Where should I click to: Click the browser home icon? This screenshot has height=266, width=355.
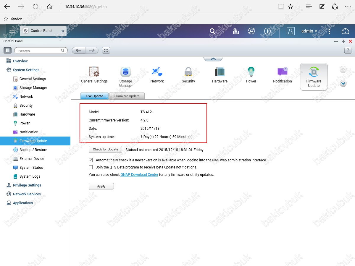point(50,7)
